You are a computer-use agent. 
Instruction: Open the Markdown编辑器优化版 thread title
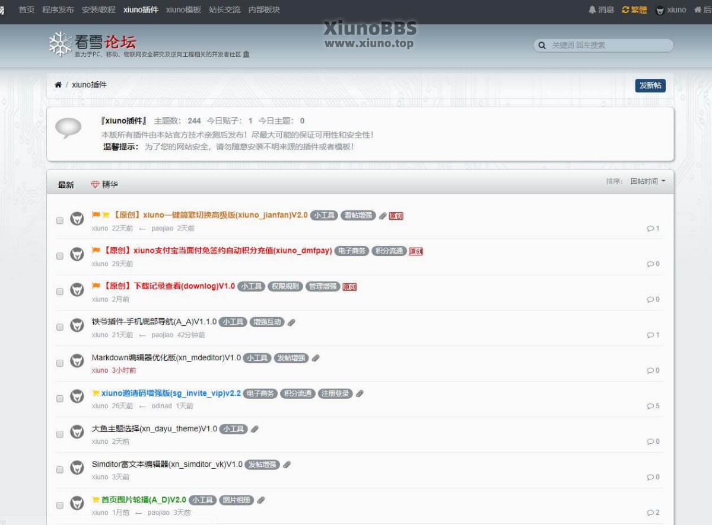166,358
